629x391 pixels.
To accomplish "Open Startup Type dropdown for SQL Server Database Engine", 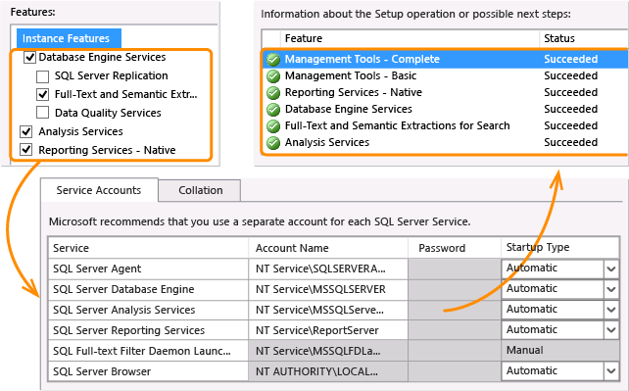I will click(x=611, y=289).
